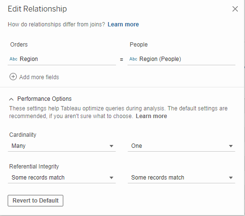Open People referential integrity dropdown arrow
Screen dimensions: 245x216
tap(231, 178)
